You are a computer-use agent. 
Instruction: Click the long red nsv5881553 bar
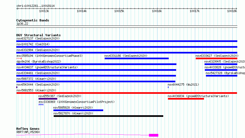tap(127, 93)
